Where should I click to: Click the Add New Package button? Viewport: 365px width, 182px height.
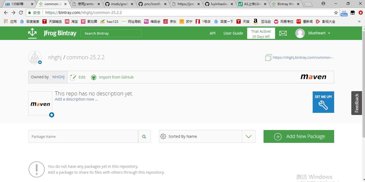299,136
